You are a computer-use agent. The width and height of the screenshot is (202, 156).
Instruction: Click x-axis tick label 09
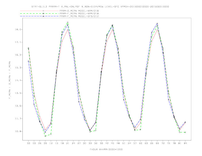point(45,143)
